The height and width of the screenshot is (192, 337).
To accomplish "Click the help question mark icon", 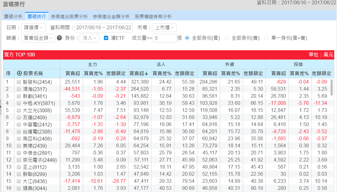I will coord(60,38).
